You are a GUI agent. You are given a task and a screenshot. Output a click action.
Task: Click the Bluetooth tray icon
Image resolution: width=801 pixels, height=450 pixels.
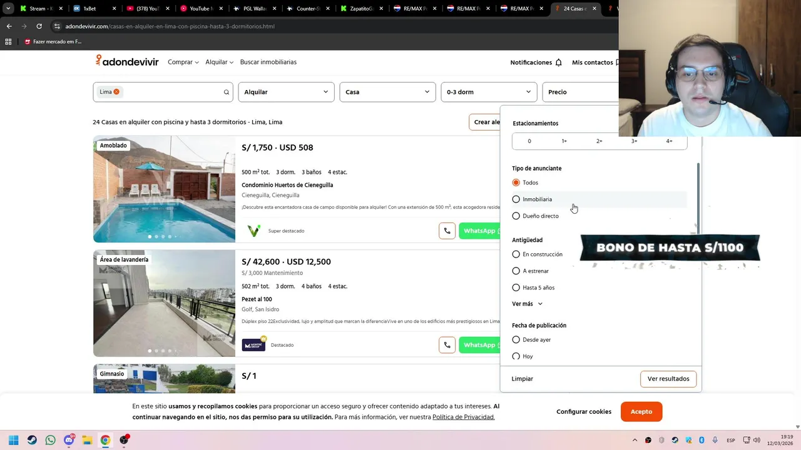(702, 440)
